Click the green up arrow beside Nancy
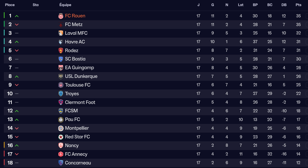Image resolution: width=308 pixels, height=168 pixels. click(17, 145)
